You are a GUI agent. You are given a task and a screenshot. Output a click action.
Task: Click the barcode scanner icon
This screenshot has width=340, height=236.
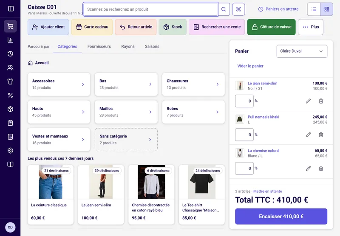pos(238,9)
